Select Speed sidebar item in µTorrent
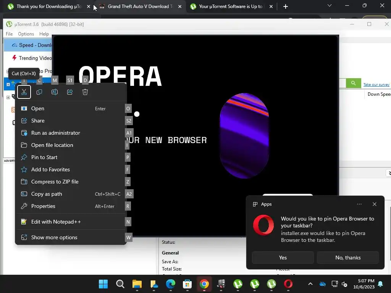 (28, 45)
